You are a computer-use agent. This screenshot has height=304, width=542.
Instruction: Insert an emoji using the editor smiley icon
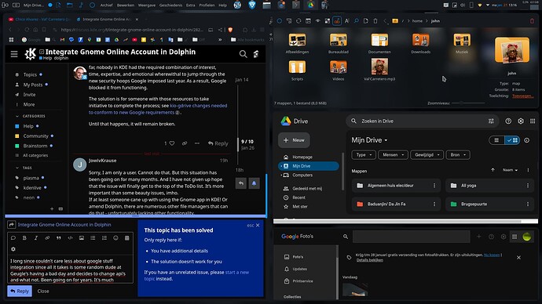(115, 238)
